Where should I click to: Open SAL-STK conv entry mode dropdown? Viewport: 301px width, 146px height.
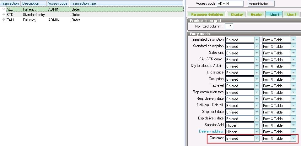[x=257, y=60]
